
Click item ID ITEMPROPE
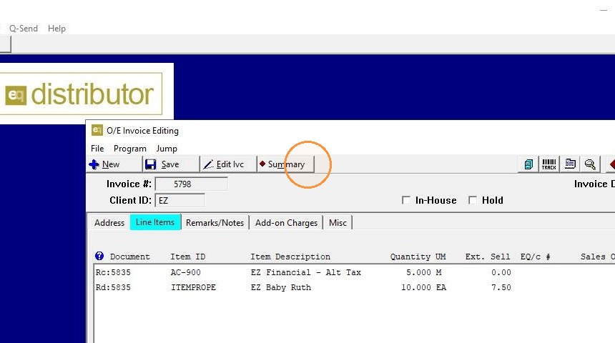click(x=193, y=287)
